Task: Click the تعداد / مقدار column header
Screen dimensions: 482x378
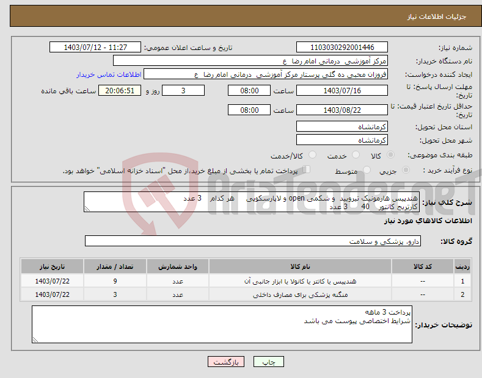Action: click(x=115, y=266)
